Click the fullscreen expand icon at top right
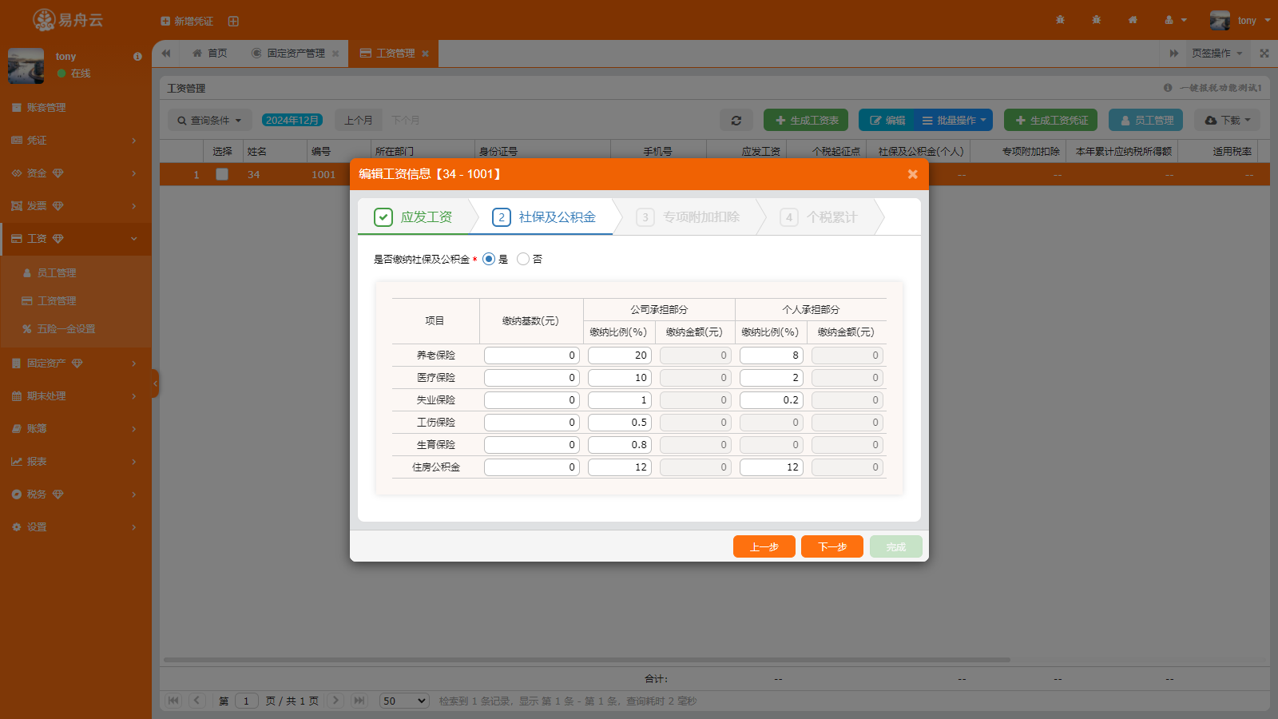 (1264, 54)
